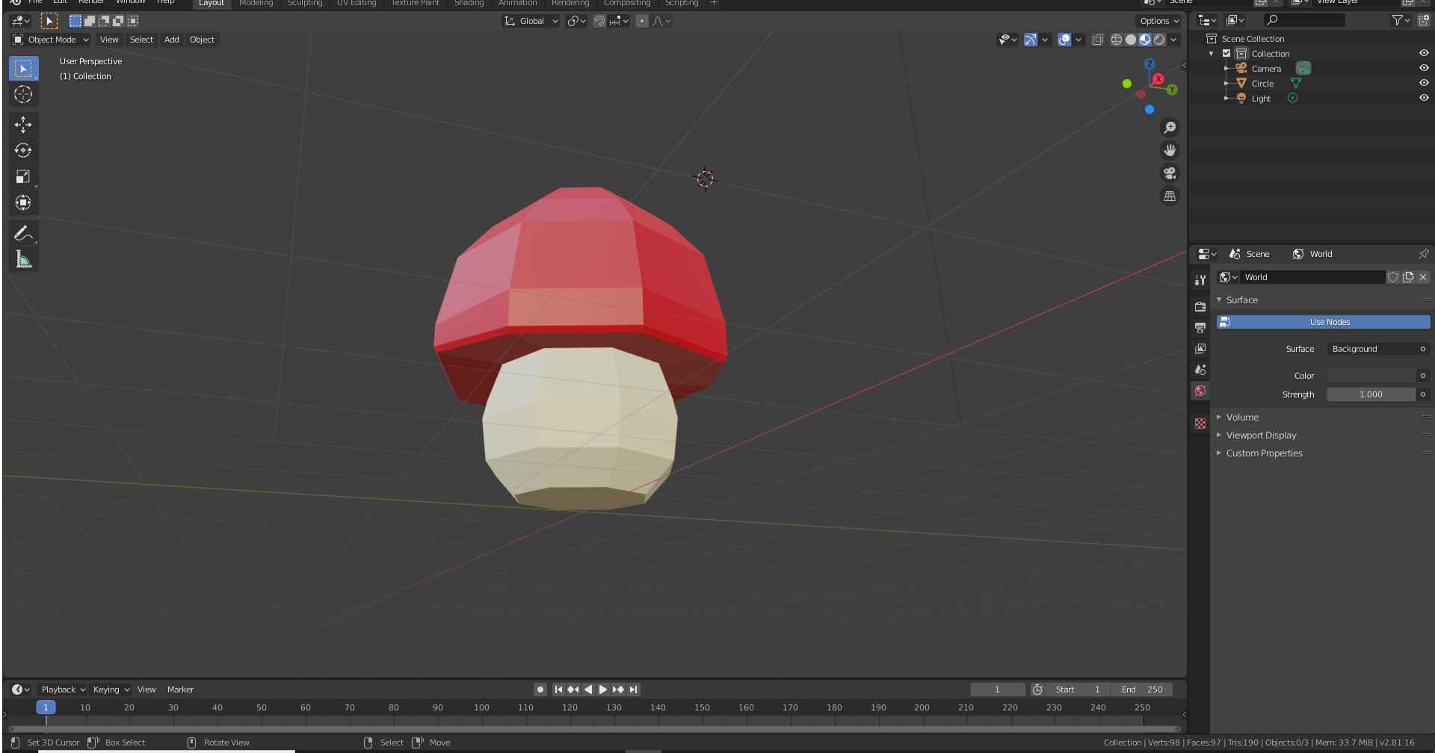This screenshot has width=1435, height=753.
Task: Activate the Annotate tool
Action: pos(23,234)
